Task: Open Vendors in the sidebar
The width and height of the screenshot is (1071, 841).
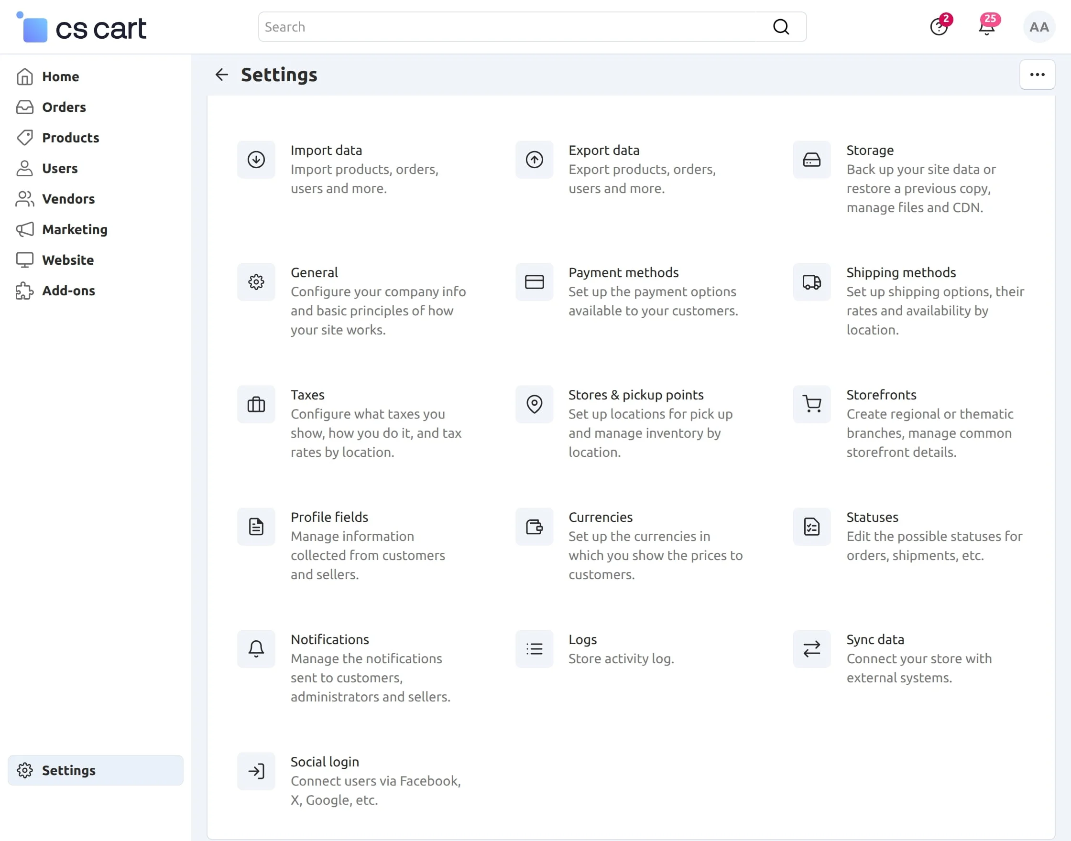Action: coord(68,199)
